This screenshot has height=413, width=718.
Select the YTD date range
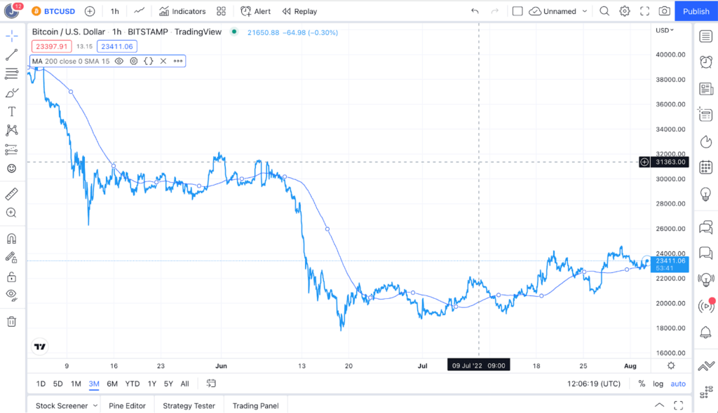point(133,384)
